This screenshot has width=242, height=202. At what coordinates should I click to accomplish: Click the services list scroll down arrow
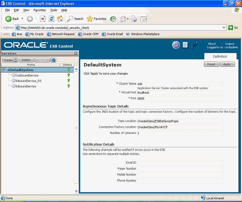pyautogui.click(x=76, y=191)
